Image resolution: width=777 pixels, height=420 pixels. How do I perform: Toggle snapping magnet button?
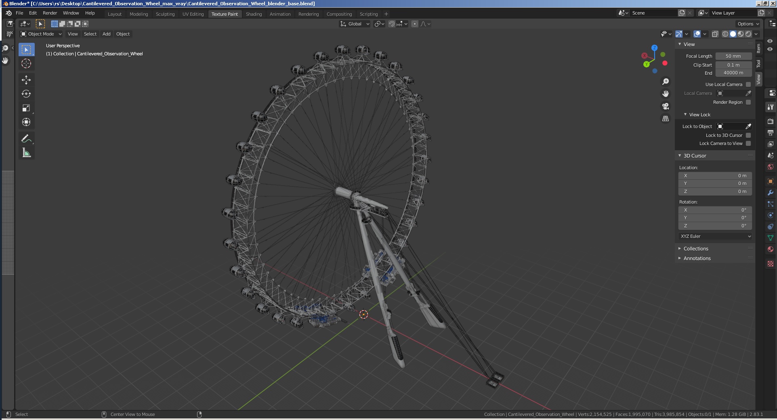(391, 24)
